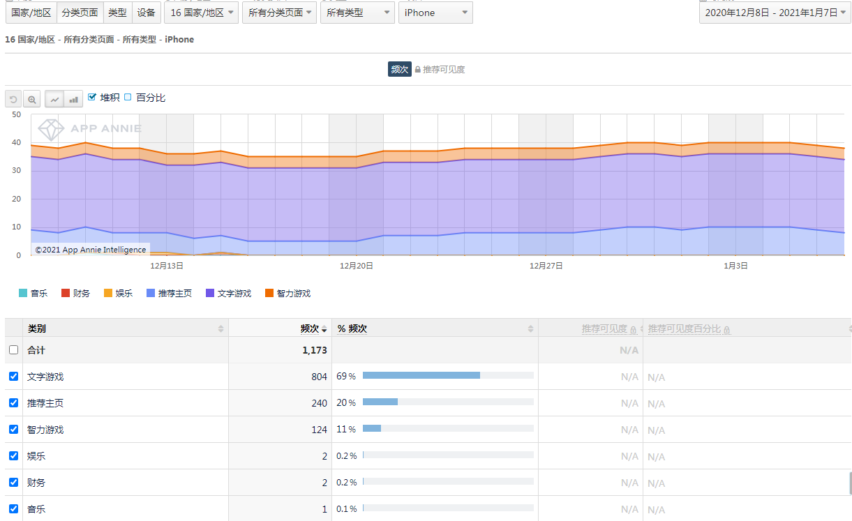Select the 设备 filter button

click(147, 12)
